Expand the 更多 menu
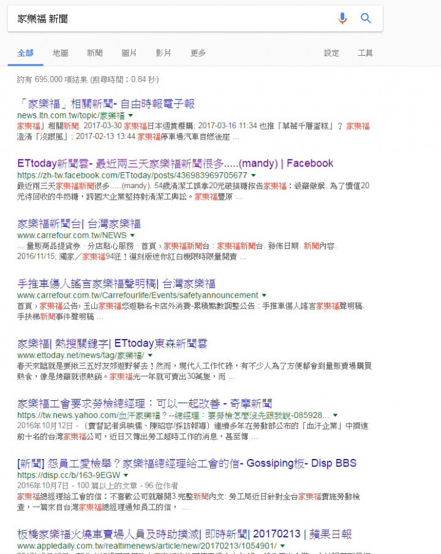This screenshot has height=554, width=441. click(198, 53)
